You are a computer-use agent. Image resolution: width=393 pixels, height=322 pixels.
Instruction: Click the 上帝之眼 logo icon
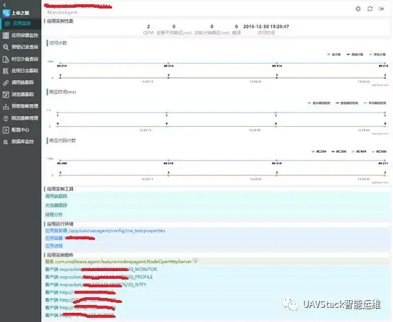6,13
